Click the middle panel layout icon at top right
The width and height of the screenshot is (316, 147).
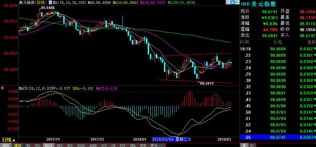(233, 2)
